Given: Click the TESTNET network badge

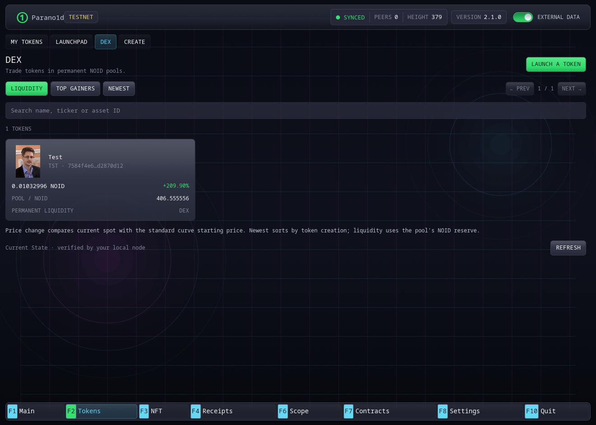Looking at the screenshot, I should pos(81,17).
